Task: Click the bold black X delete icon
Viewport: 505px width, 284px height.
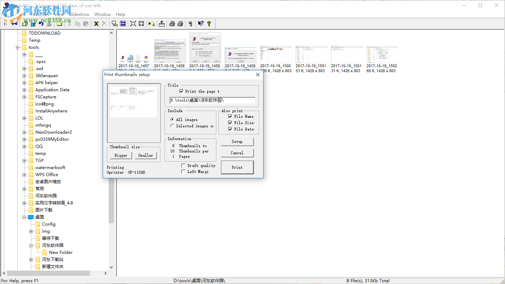Action: [96, 24]
